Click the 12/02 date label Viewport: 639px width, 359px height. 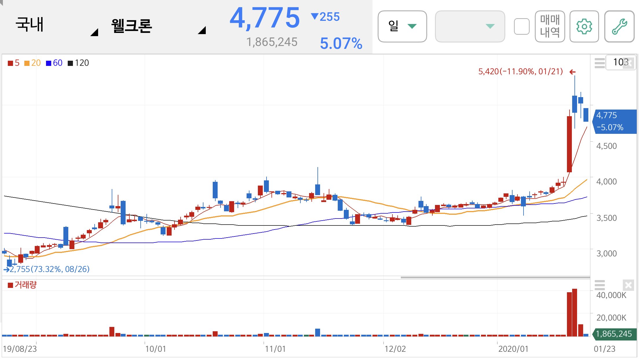(395, 349)
